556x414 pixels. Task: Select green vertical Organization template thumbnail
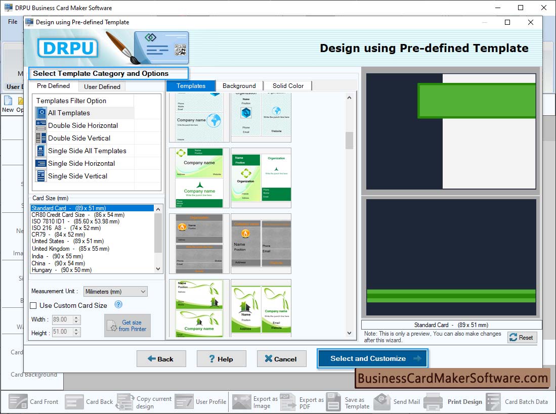(261, 178)
